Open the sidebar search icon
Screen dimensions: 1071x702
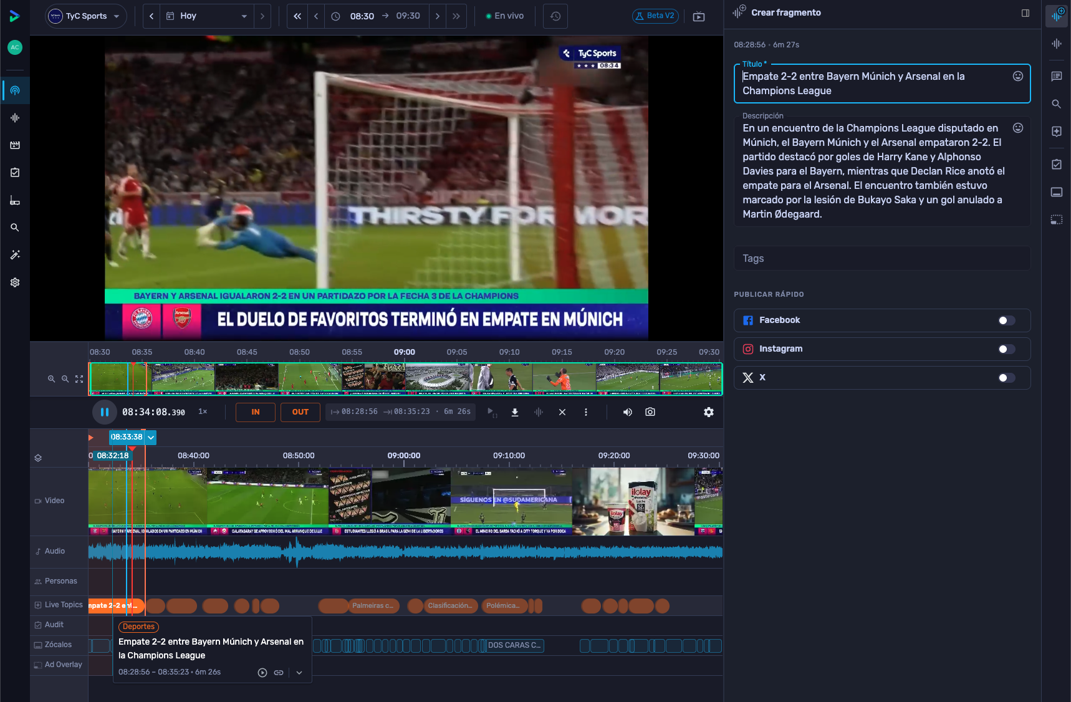15,228
